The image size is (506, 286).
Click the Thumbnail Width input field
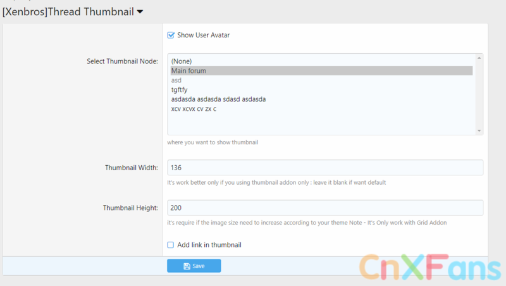coord(325,168)
